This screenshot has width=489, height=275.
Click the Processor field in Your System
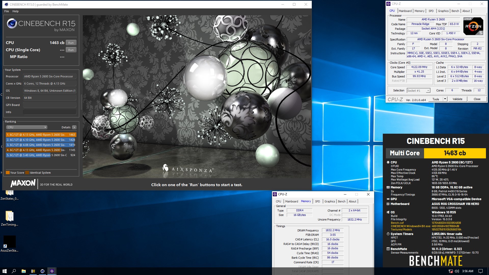click(x=50, y=76)
